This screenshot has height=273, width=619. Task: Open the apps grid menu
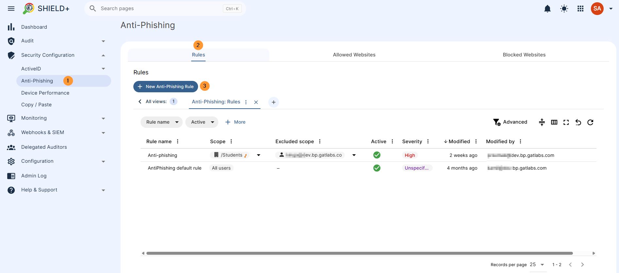[x=580, y=9]
